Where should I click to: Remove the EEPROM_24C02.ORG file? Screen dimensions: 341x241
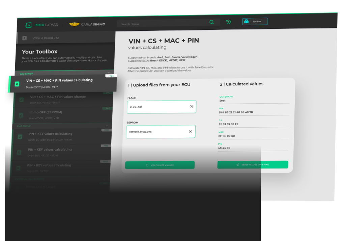[x=191, y=131]
